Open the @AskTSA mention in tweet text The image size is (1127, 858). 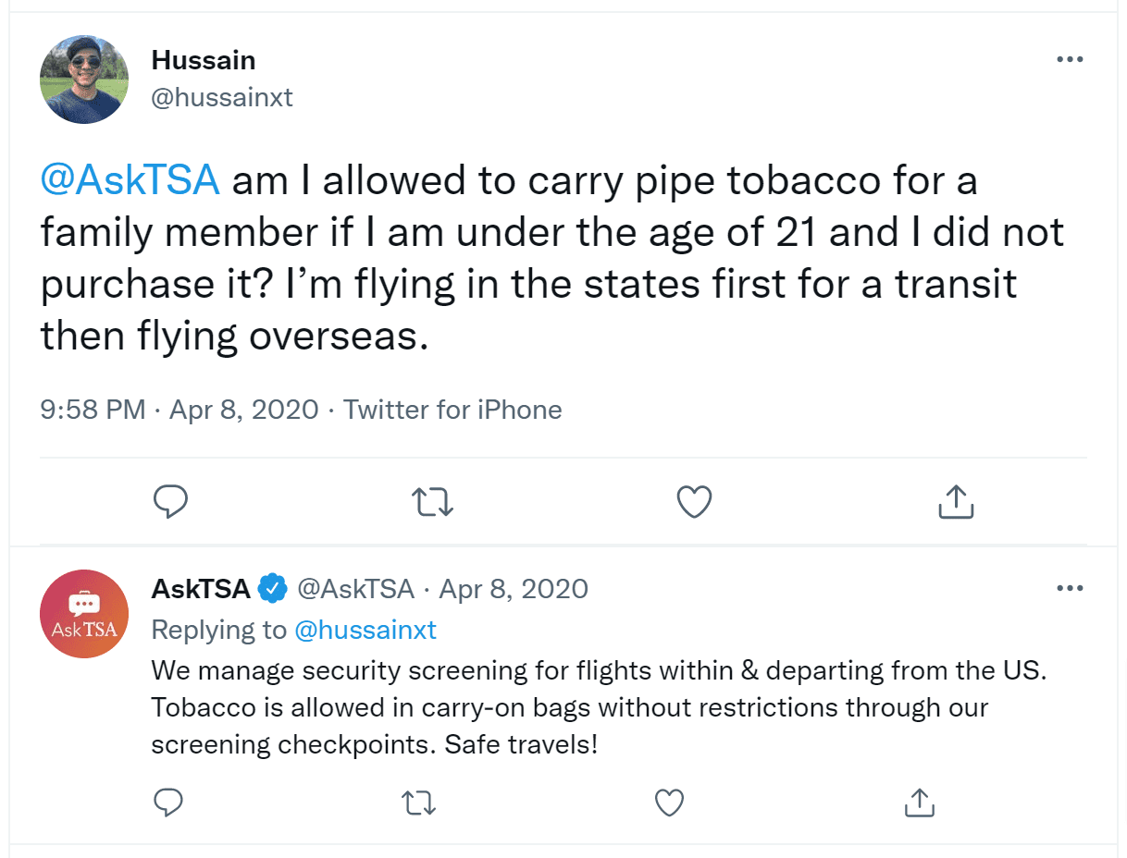click(x=130, y=180)
